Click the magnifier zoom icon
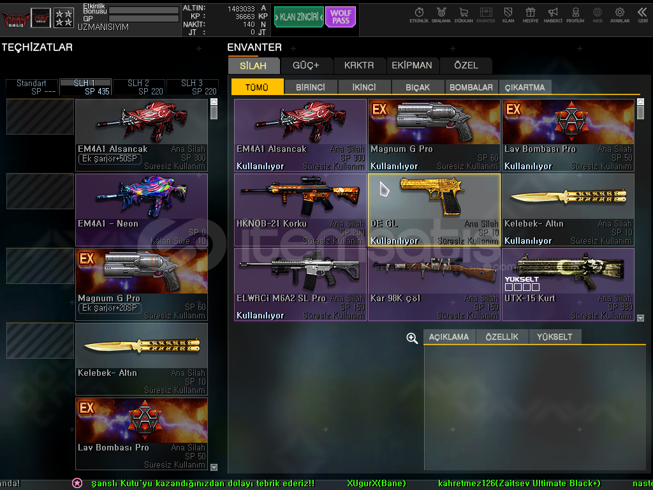This screenshot has width=653, height=490. (x=412, y=338)
